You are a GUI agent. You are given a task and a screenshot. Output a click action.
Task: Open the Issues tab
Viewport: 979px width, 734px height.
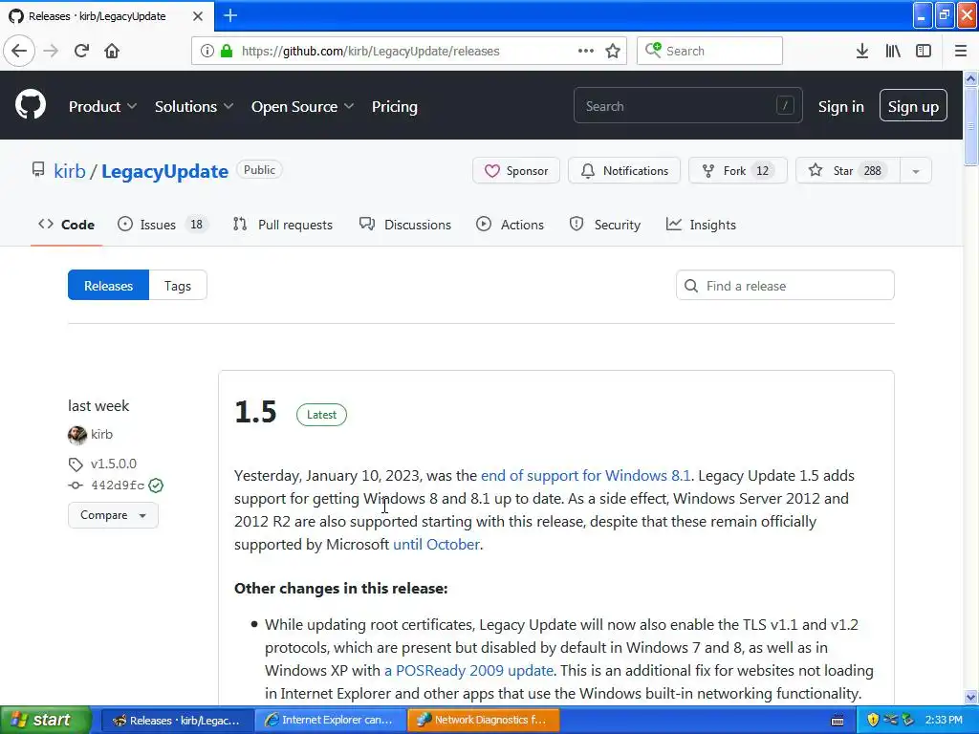tap(161, 225)
